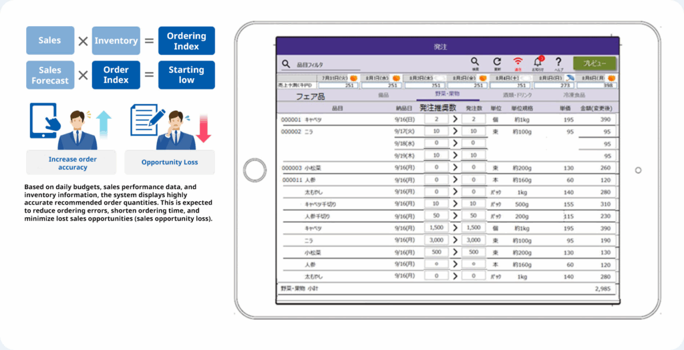Click the green プレビュー button
This screenshot has height=350, width=684.
tap(594, 63)
